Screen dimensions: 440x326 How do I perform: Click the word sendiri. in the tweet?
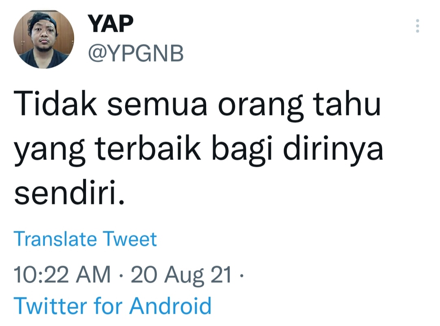[69, 193]
